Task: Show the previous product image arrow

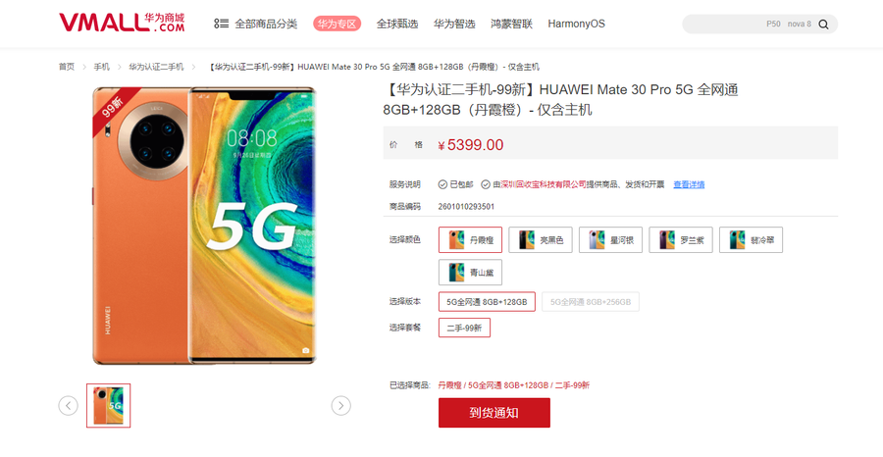Action: coord(68,405)
